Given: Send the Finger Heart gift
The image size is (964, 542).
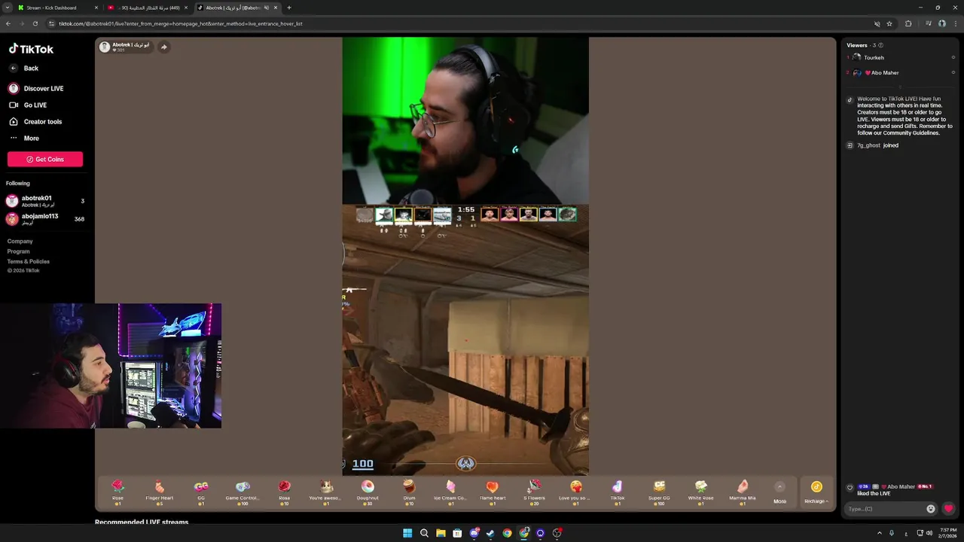Looking at the screenshot, I should (x=160, y=492).
